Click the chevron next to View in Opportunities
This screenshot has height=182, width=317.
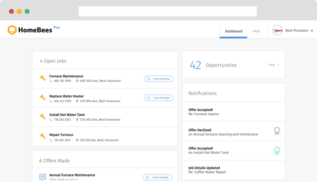tap(279, 65)
